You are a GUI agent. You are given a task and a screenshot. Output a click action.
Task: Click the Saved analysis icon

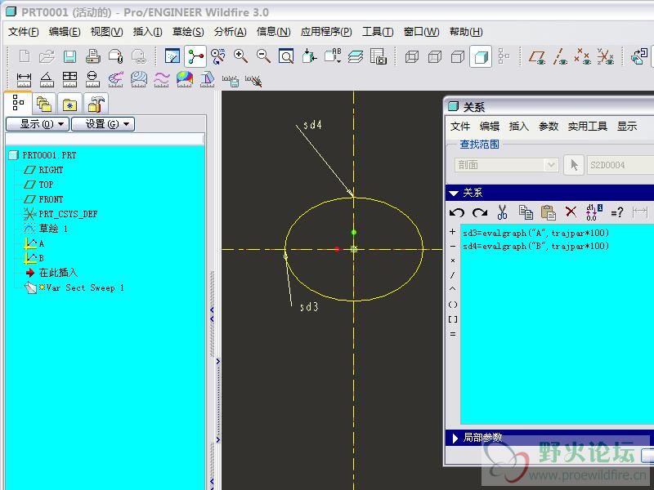tap(231, 80)
